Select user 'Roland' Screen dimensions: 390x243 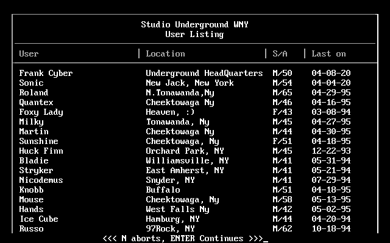(34, 92)
